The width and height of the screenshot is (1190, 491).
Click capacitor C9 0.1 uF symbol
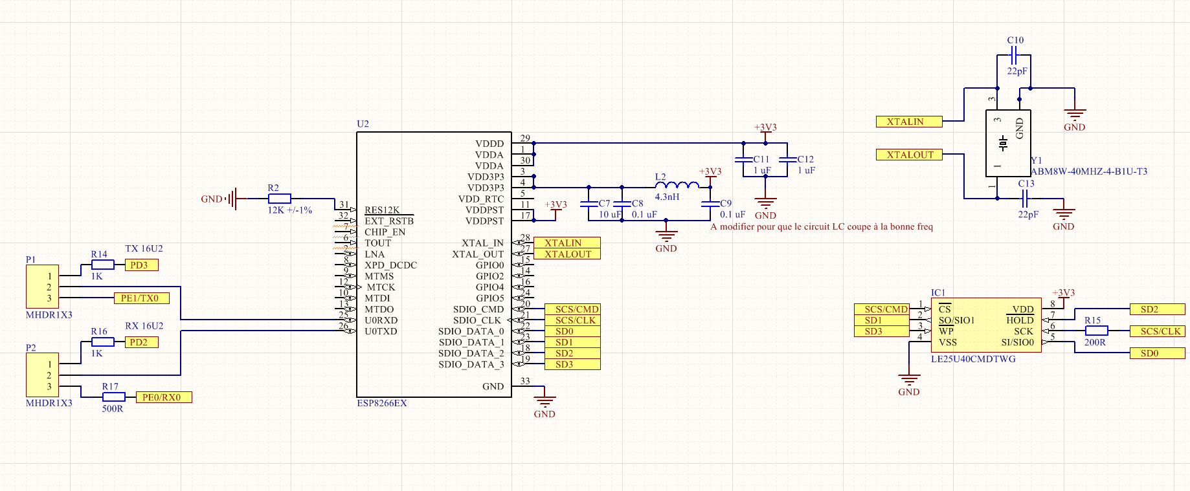710,204
